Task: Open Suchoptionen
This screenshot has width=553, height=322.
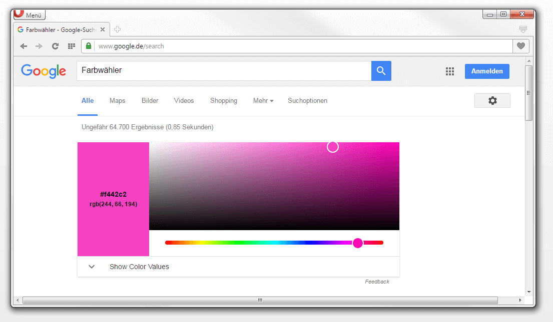Action: point(308,101)
